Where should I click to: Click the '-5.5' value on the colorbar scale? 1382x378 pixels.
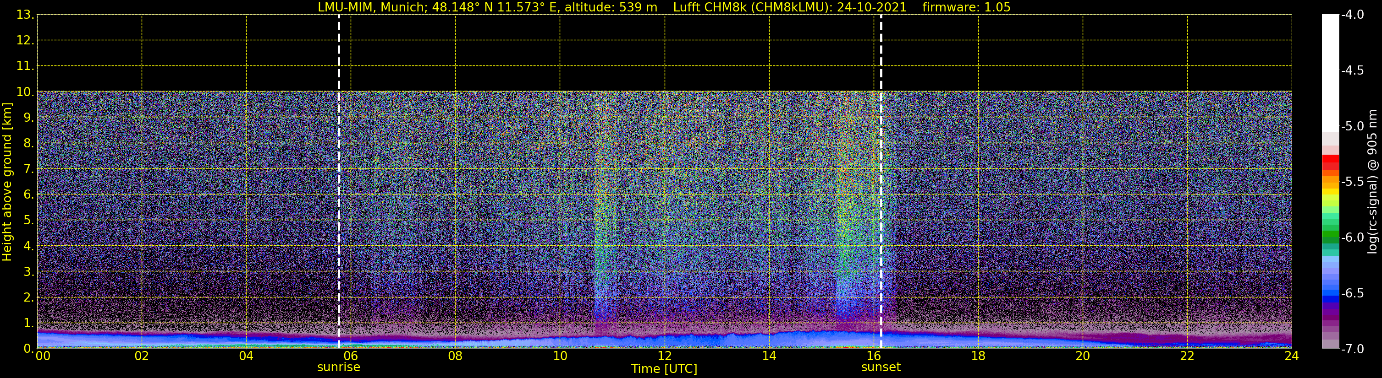click(1352, 182)
